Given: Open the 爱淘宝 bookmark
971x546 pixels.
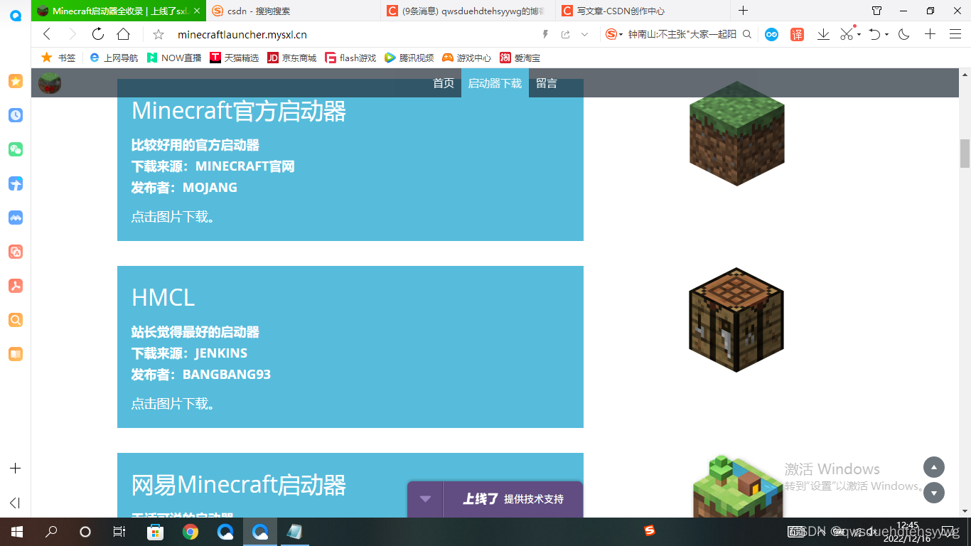Looking at the screenshot, I should point(520,58).
